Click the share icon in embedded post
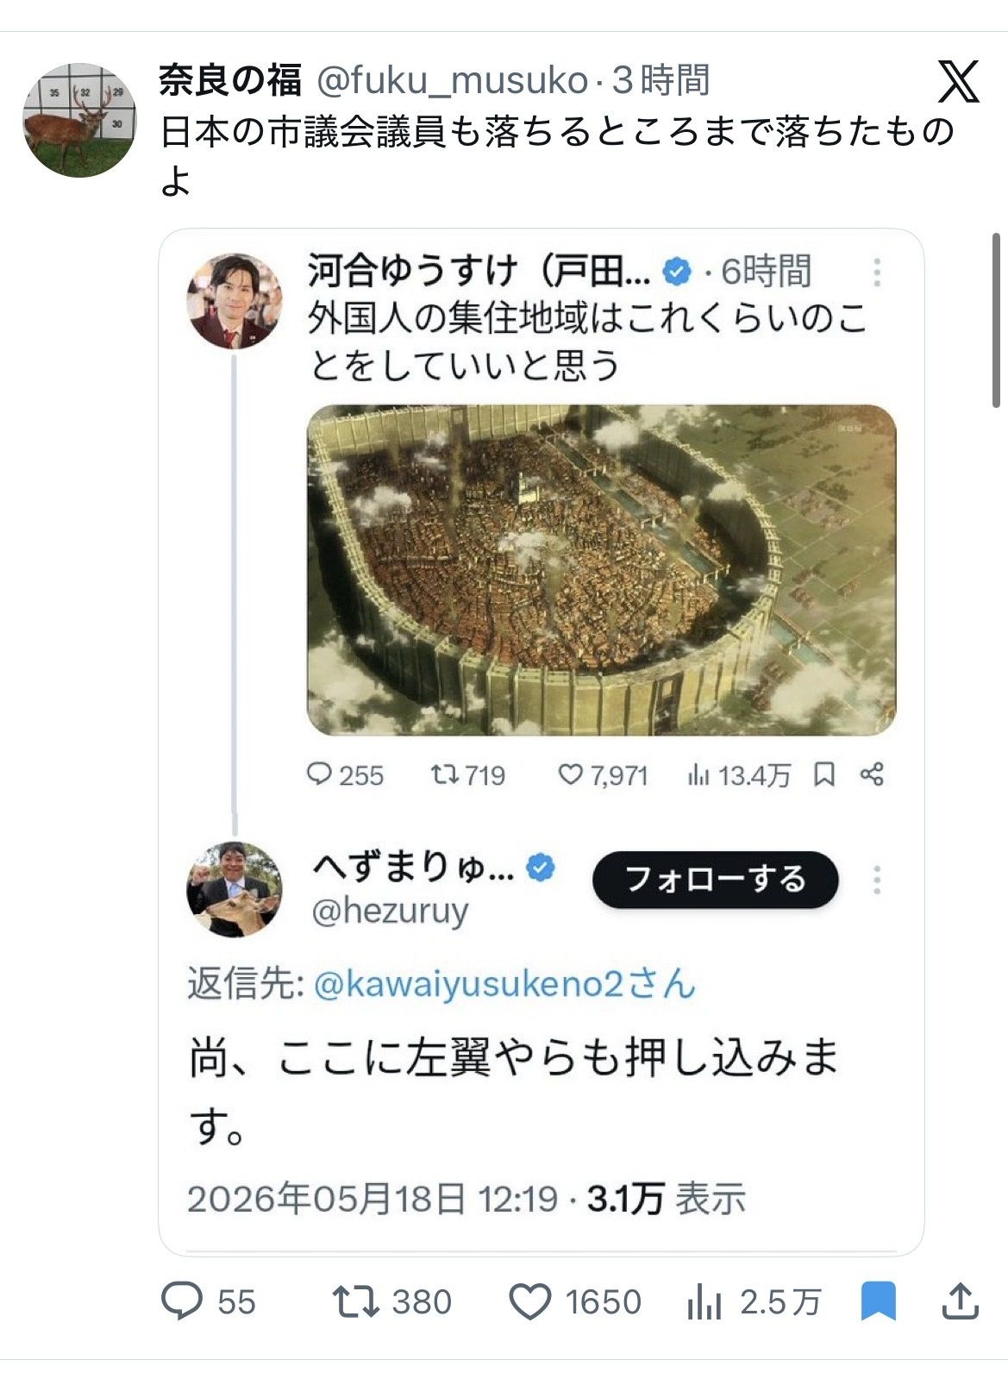 pos(872,774)
